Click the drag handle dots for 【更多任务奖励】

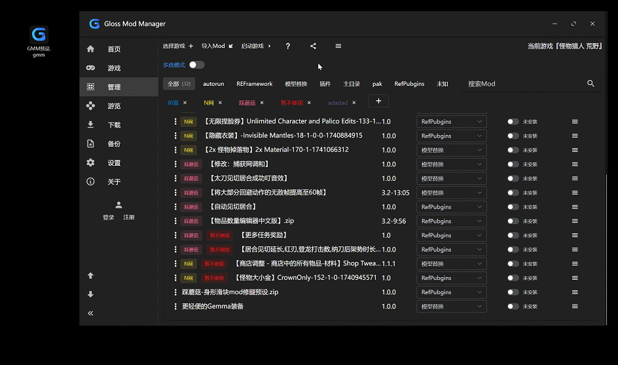point(175,235)
